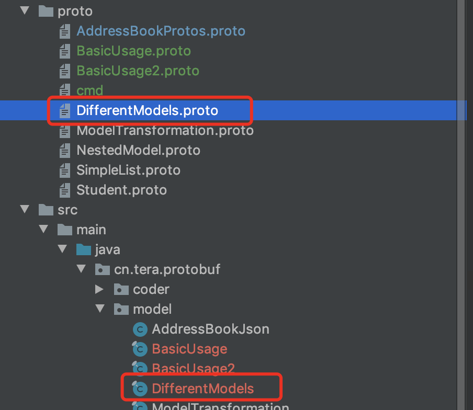Click the AddressBookProtos.proto file icon

(64, 31)
